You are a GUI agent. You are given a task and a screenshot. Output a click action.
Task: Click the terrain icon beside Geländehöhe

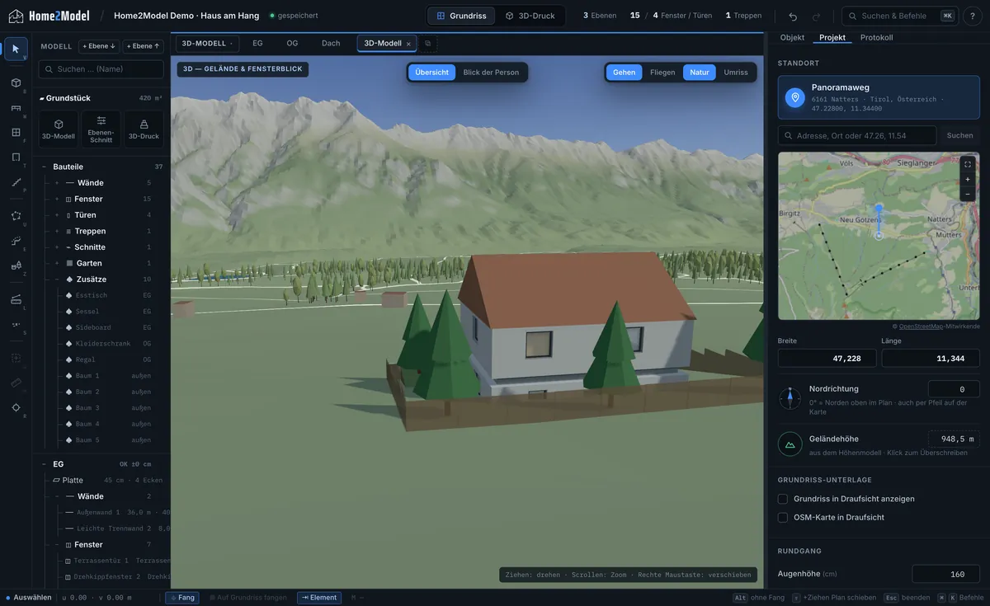tap(790, 444)
